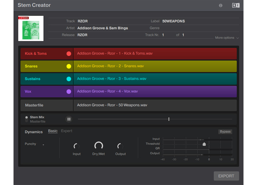The width and height of the screenshot is (257, 185).
Task: Click the Native Instruments logo icon
Action: pyautogui.click(x=236, y=5)
